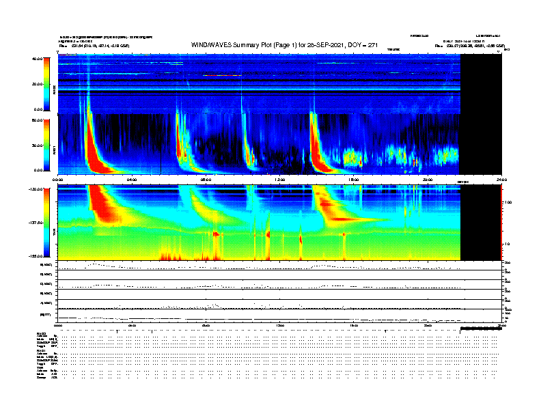Click the 40.00 label on RAD2 scale
541x418 pixels.
tap(38, 59)
